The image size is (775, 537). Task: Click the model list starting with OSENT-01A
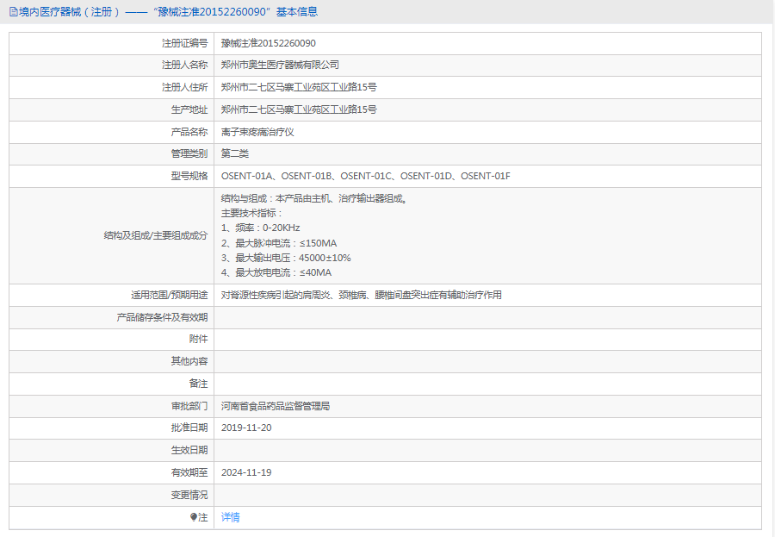tap(366, 176)
